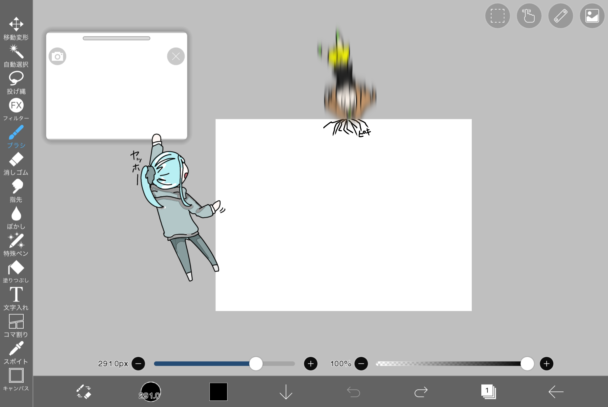Toggle the ruler tool at top right
The height and width of the screenshot is (407, 608).
tap(560, 16)
